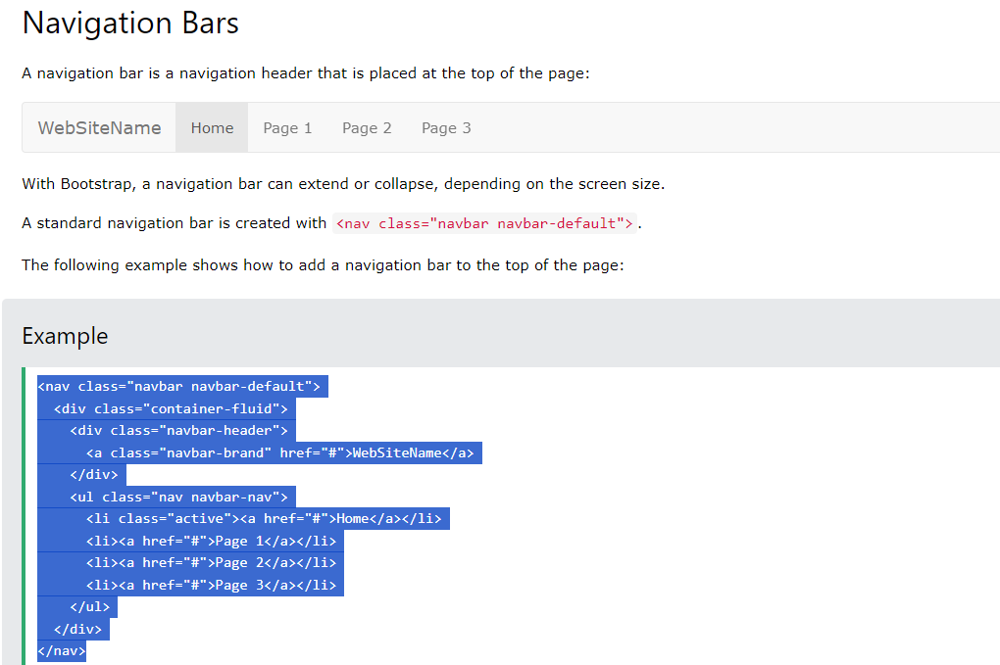Viewport: 1000px width, 665px height.
Task: Open Page 2 from the navigation bar
Action: pos(367,127)
